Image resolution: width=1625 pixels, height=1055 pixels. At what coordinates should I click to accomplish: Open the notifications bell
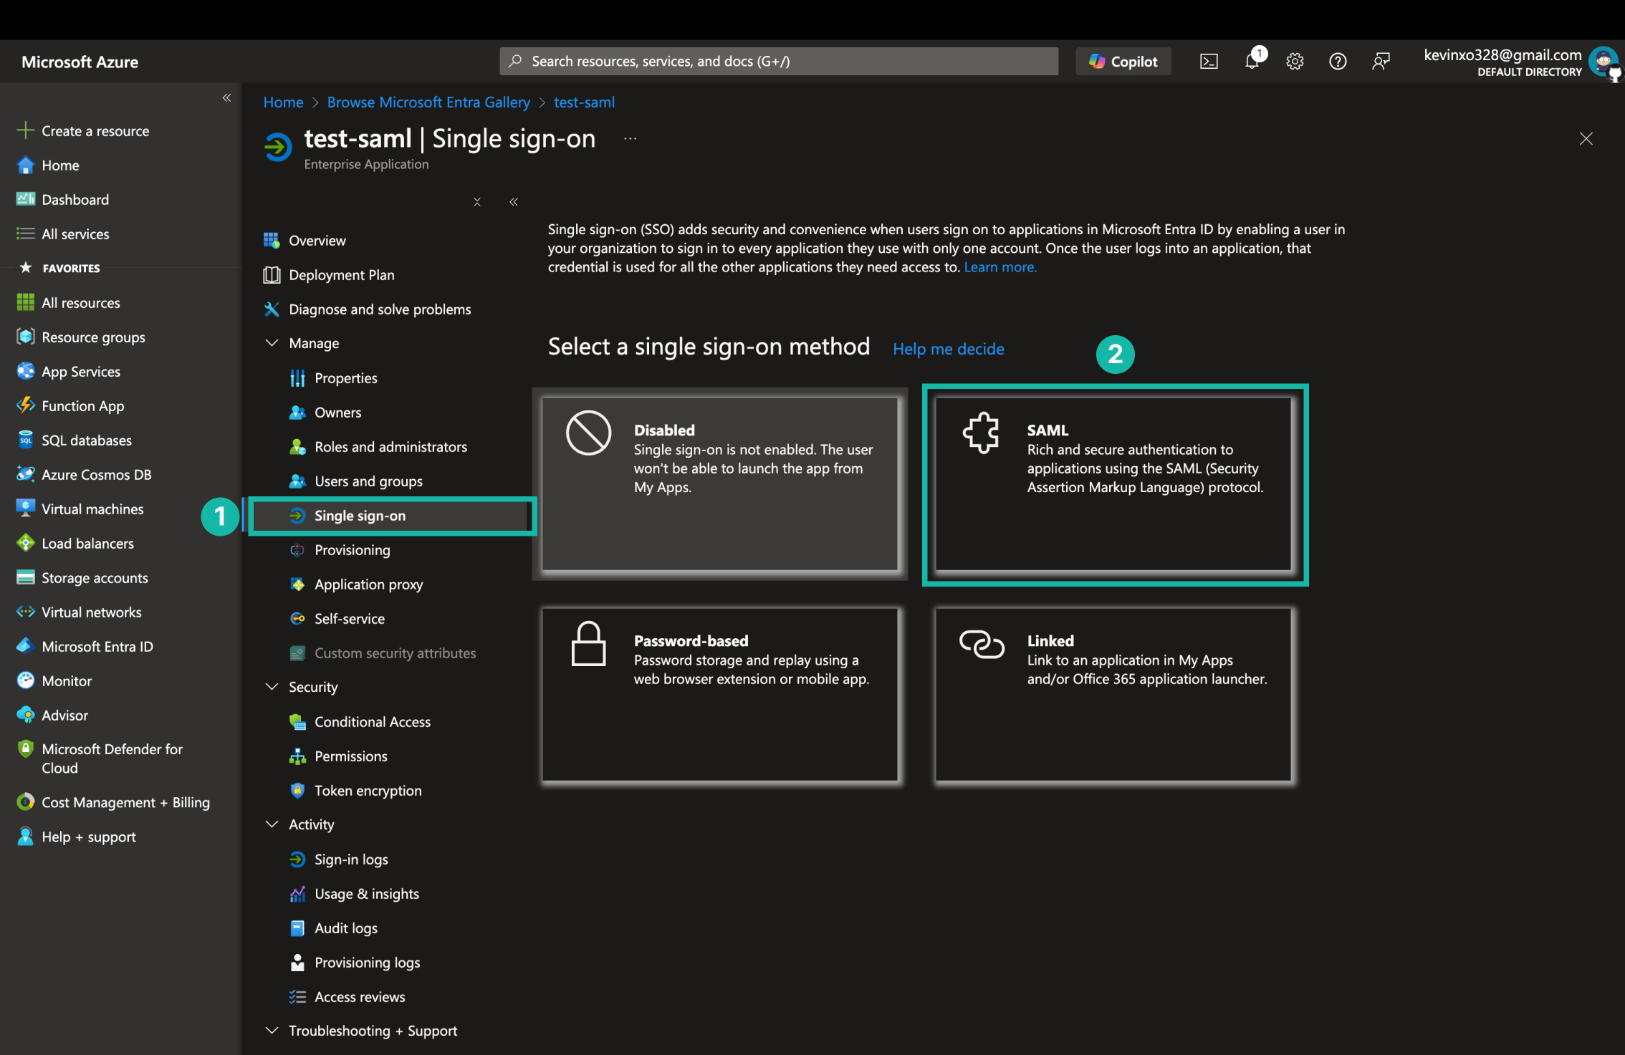[x=1252, y=61]
